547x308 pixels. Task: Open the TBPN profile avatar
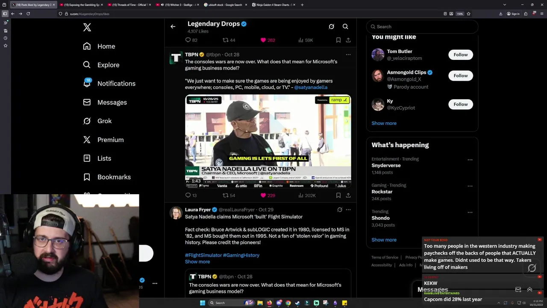pos(176,58)
